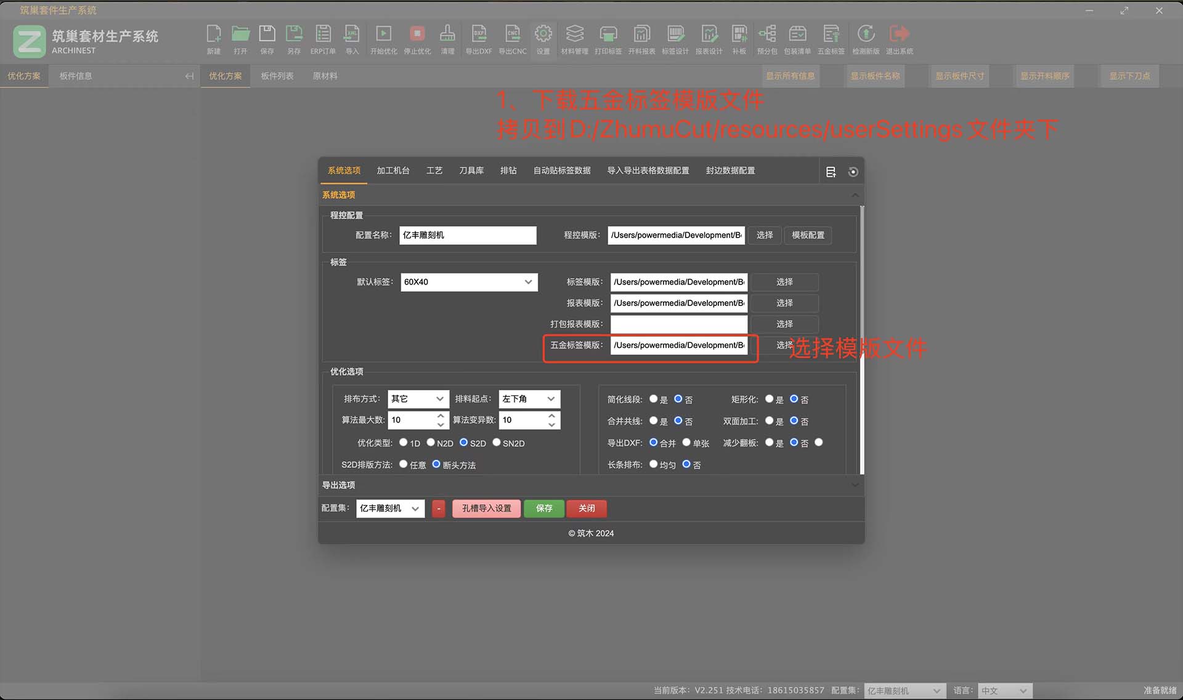Open 配置集 dropdown in dialog footer

390,508
